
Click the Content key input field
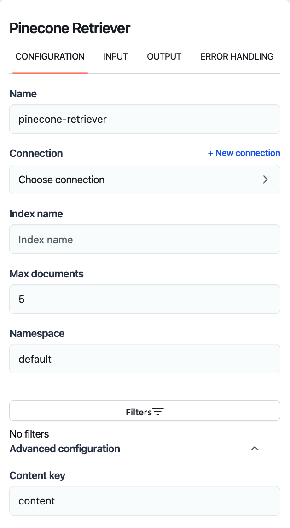coord(145,501)
